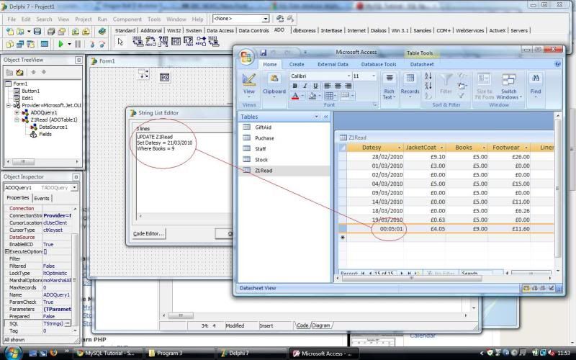Pick the ADOStoredProc palette component
Image resolution: width=576 pixels, height=360 pixels.
201,42
